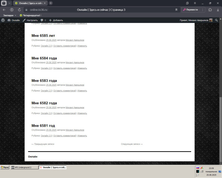Open the network signal bars tray icon
This screenshot has height=178, width=222.
202,172
